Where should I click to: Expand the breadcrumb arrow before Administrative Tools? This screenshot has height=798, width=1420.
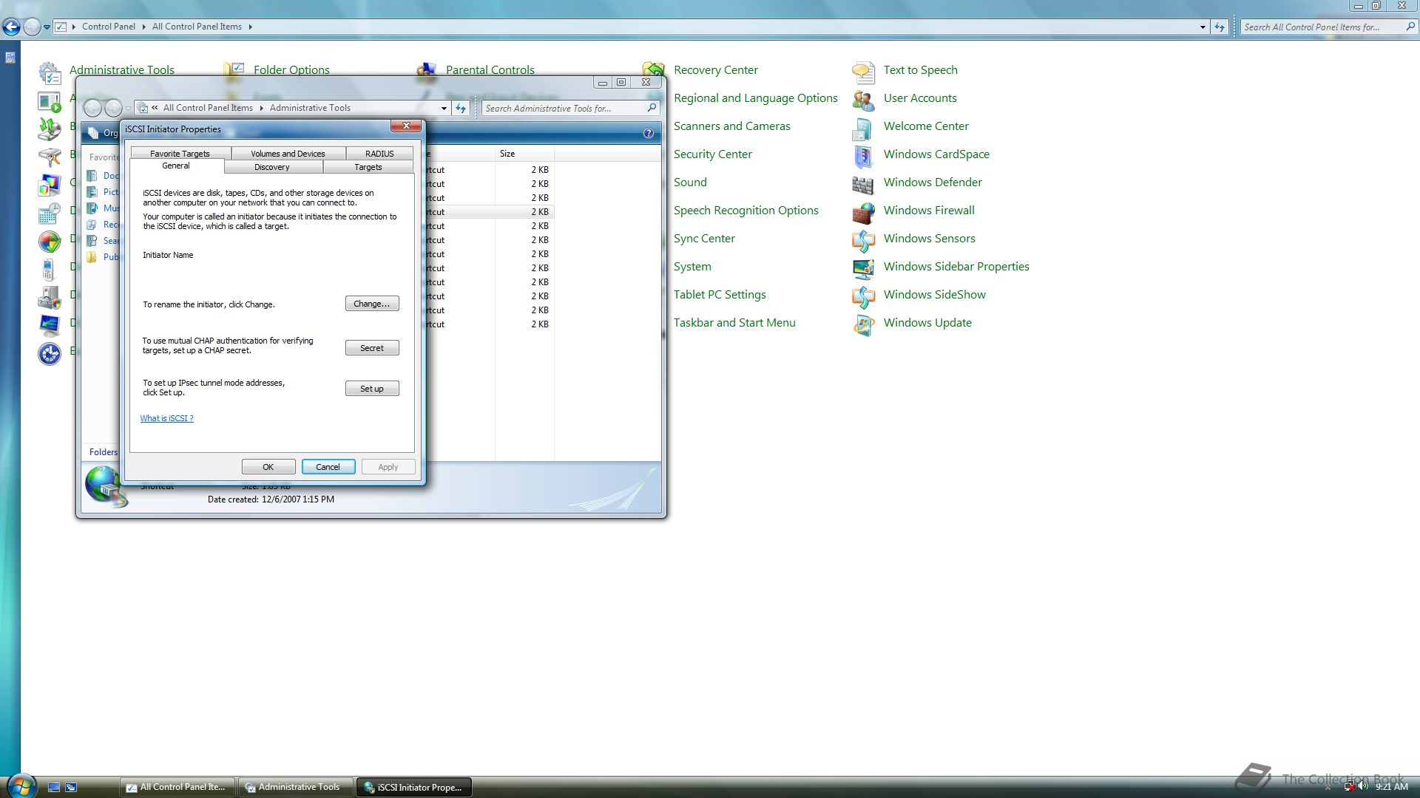pos(261,108)
